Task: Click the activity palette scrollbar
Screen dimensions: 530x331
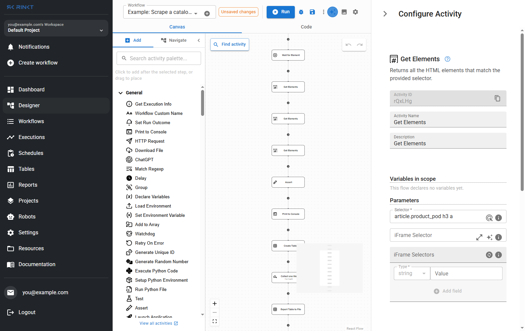Action: click(202, 103)
